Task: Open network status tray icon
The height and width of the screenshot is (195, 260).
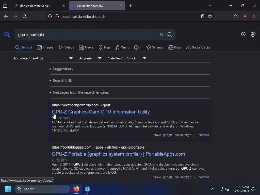Action: pyautogui.click(x=221, y=189)
